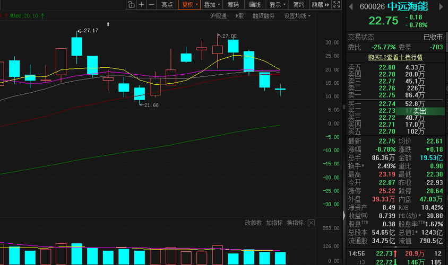
Task: Click the 总值 value 1243亿
Action: pyautogui.click(x=432, y=233)
